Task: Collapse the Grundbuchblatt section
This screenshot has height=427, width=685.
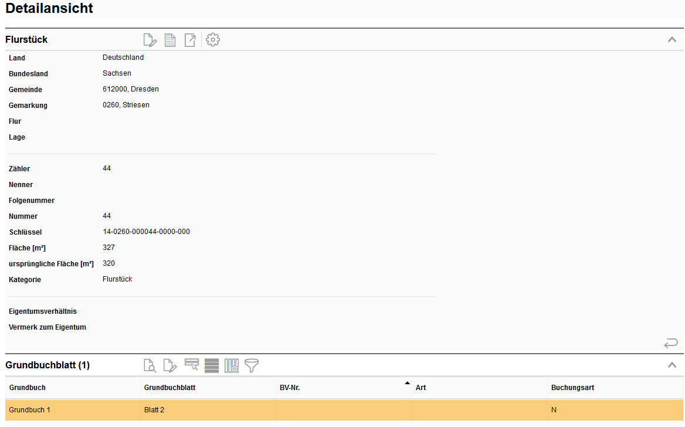Action: (672, 365)
